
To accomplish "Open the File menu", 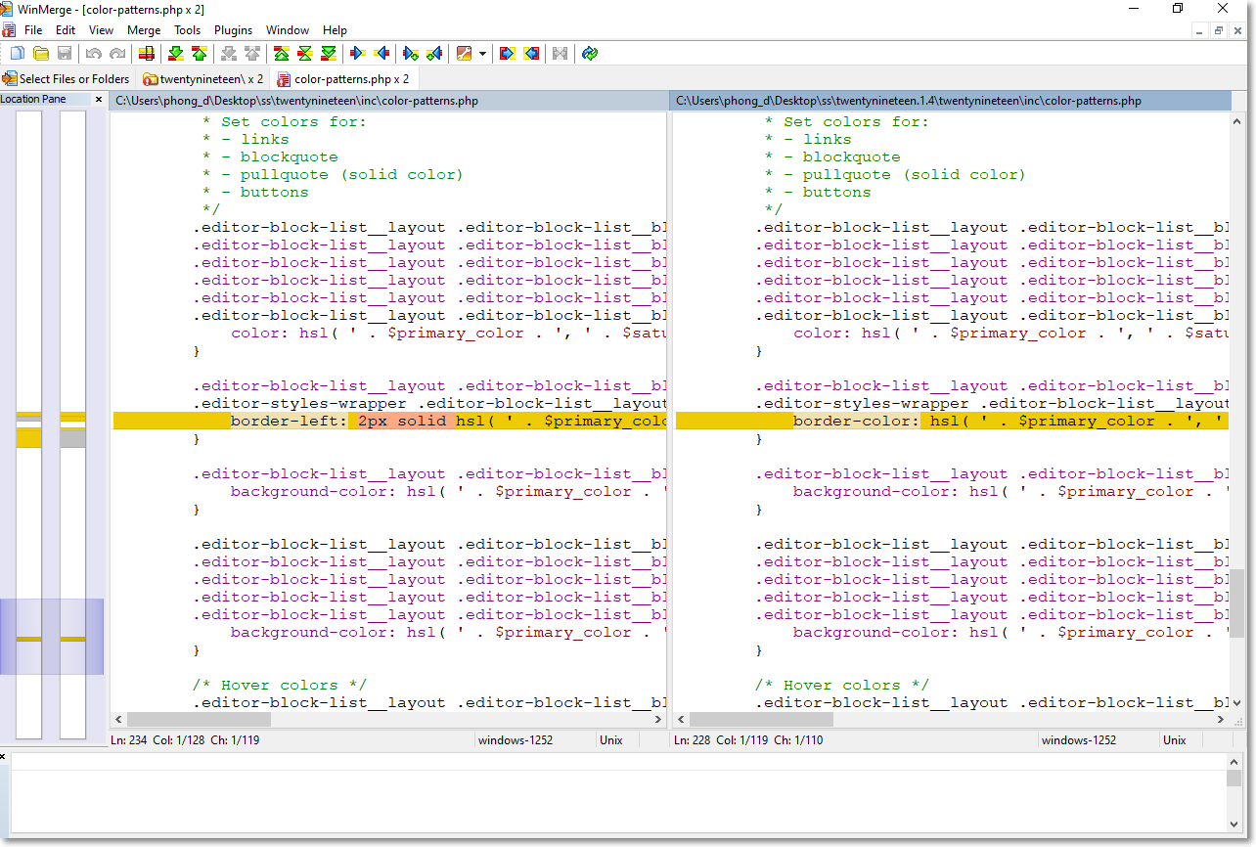I will point(33,30).
